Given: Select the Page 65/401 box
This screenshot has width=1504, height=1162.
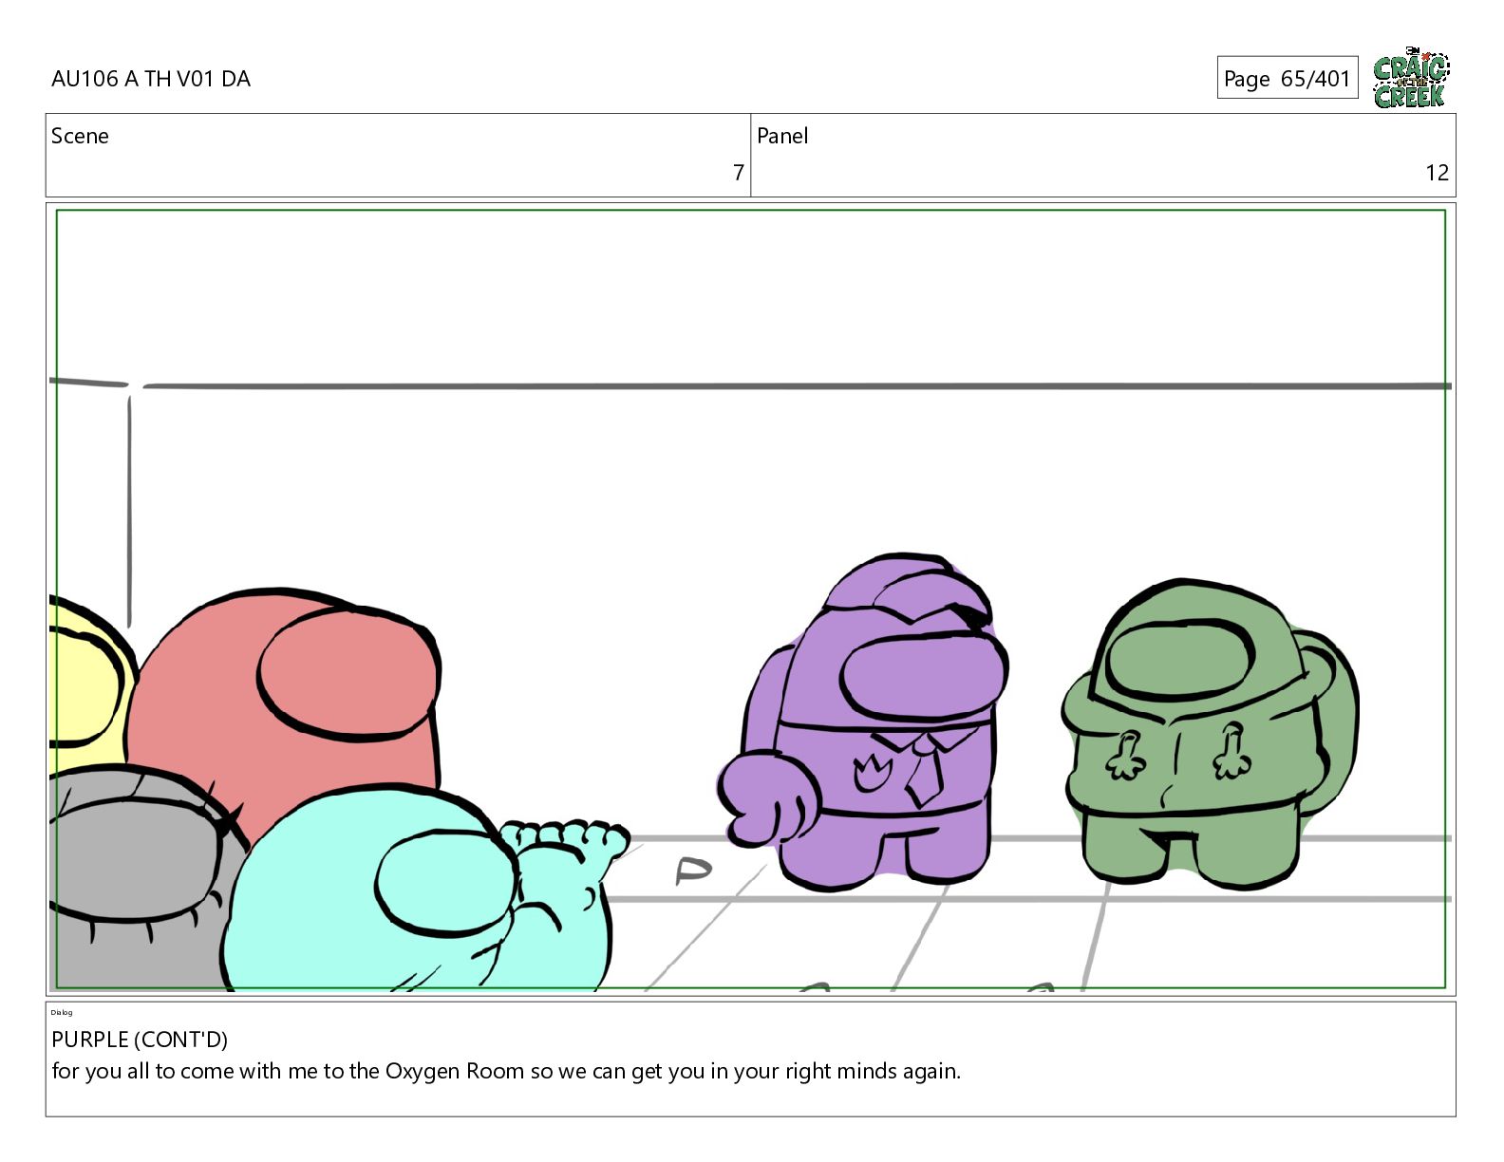Looking at the screenshot, I should pyautogui.click(x=1288, y=78).
